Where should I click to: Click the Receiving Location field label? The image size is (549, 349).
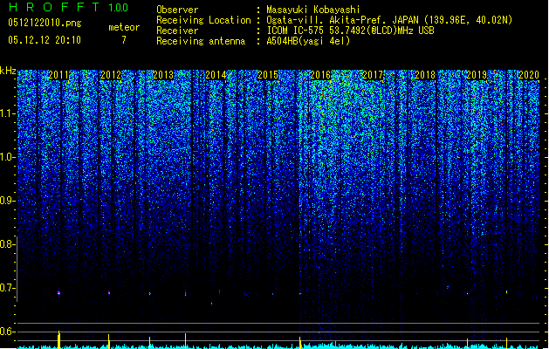click(x=203, y=20)
